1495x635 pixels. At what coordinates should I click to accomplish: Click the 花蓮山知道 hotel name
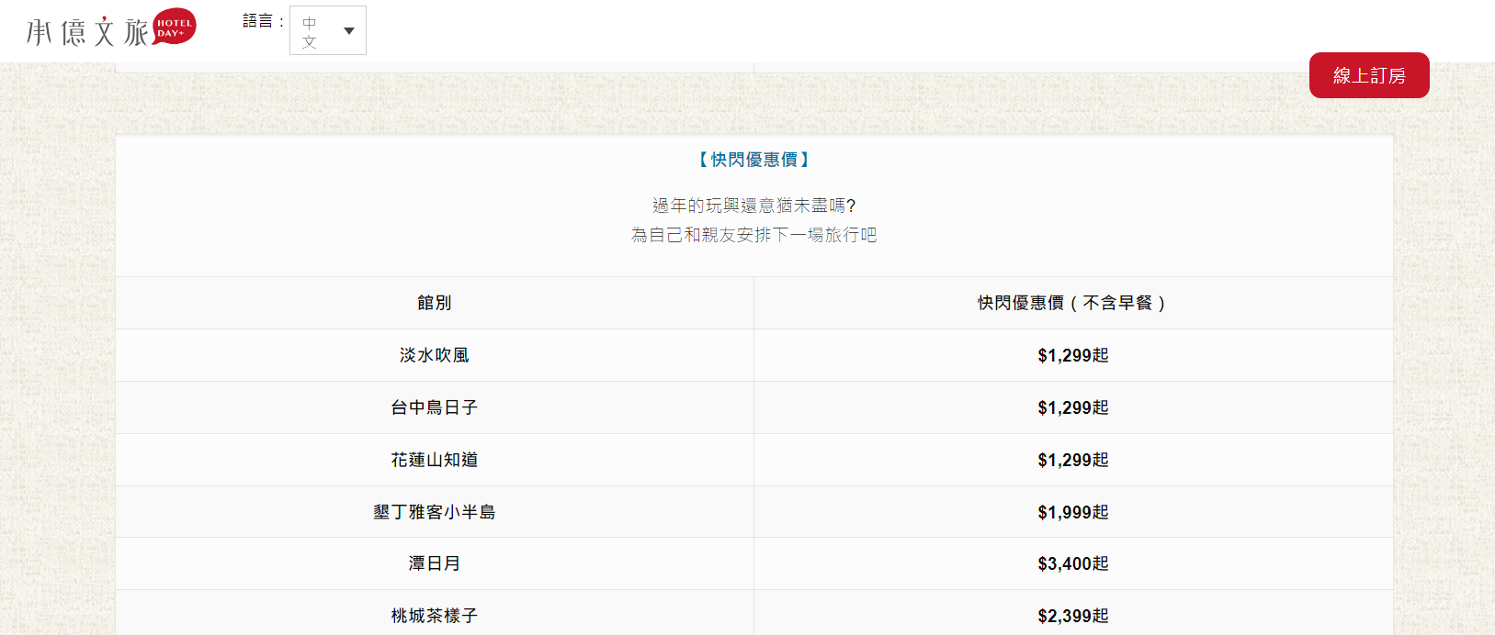(434, 460)
